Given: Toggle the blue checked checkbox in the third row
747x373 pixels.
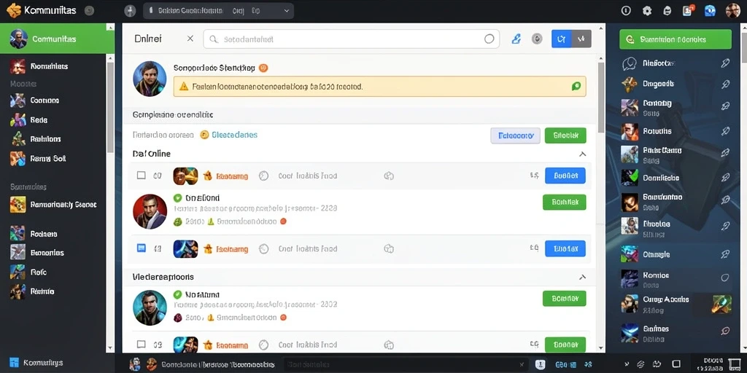Looking at the screenshot, I should coord(141,248).
